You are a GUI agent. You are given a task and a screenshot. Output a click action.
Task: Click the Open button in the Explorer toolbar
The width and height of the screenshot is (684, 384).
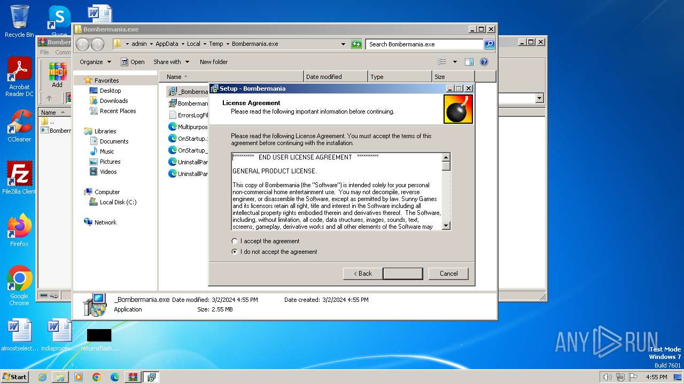(133, 62)
